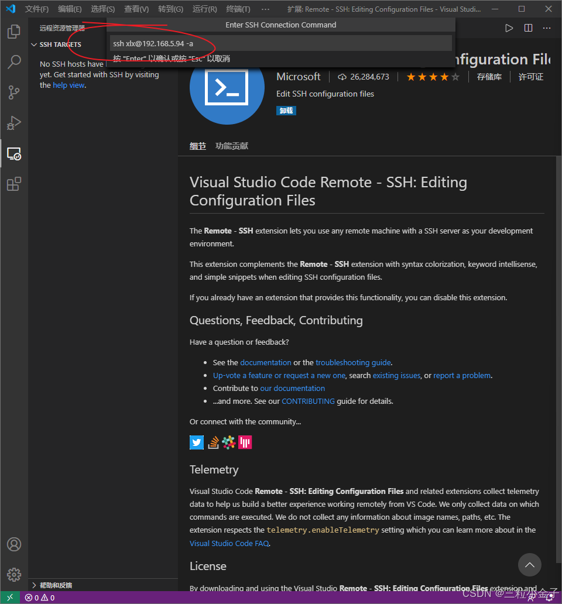Image resolution: width=562 pixels, height=604 pixels.
Task: Open the CONTRIBUTING guide link
Action: tap(308, 401)
